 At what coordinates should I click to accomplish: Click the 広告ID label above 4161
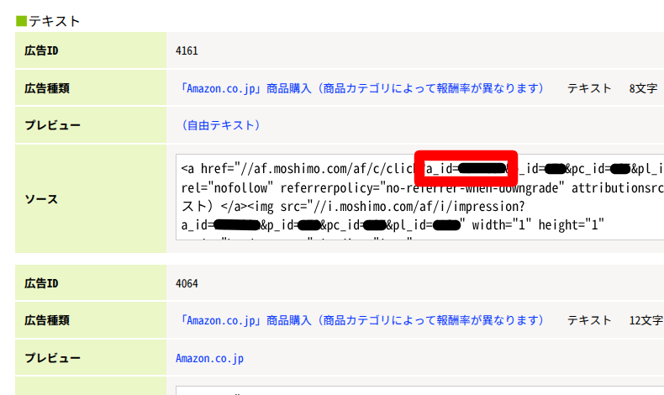[41, 50]
